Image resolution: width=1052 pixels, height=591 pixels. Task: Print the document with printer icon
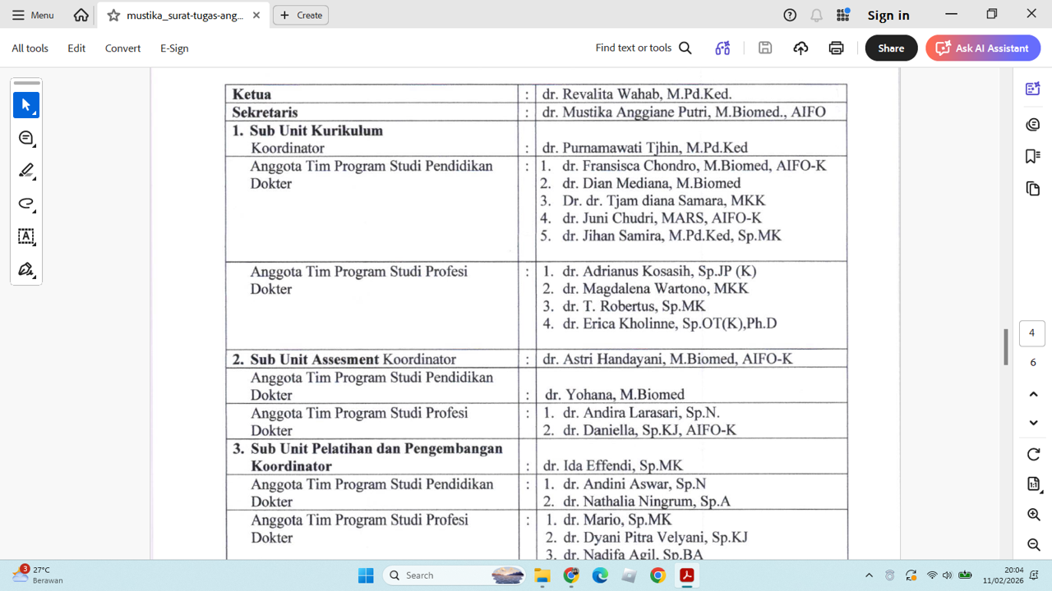[x=836, y=48]
